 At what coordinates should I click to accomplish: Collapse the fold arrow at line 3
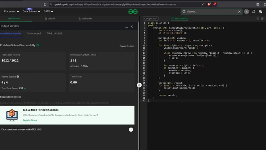[x=146, y=28]
